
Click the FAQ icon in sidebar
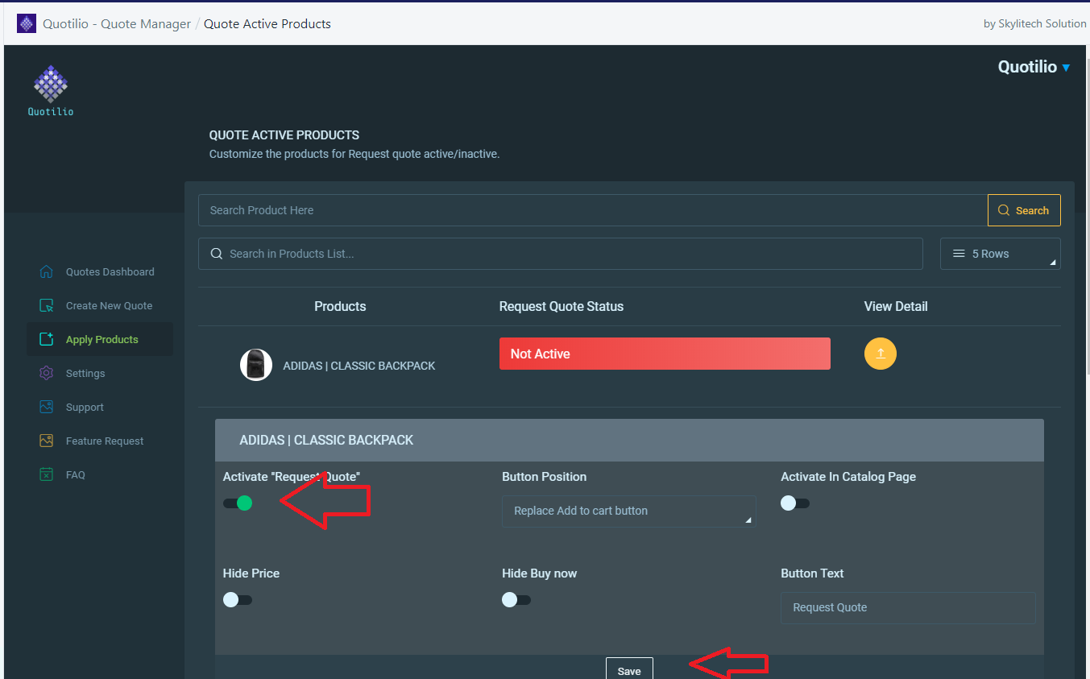47,474
